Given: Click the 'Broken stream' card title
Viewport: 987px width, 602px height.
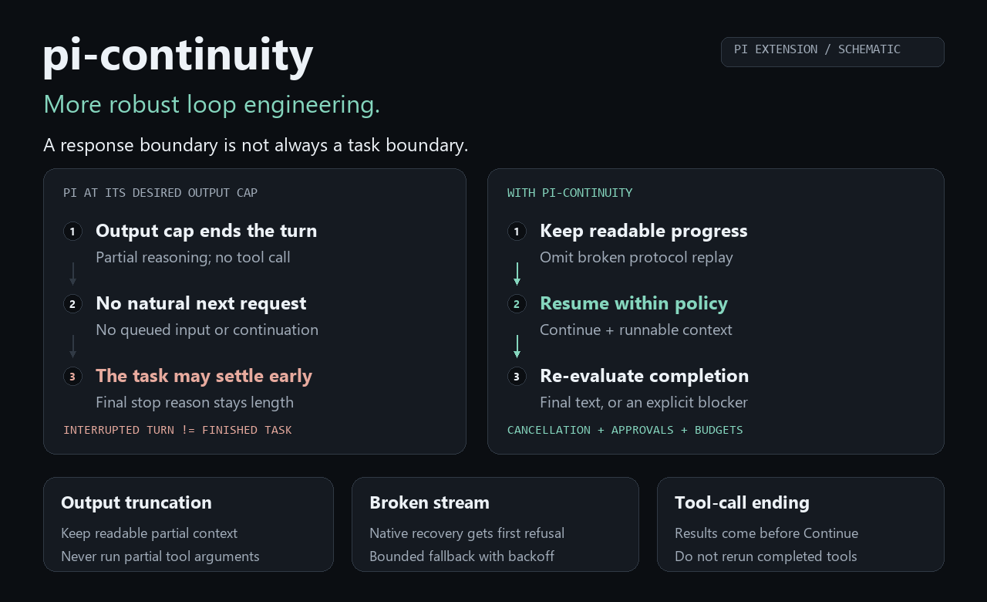Looking at the screenshot, I should (x=429, y=502).
